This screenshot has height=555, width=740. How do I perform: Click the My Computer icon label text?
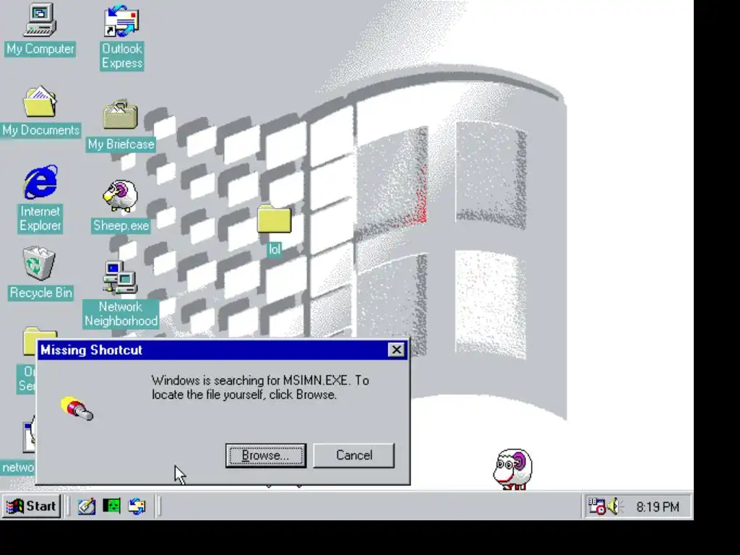tap(40, 49)
